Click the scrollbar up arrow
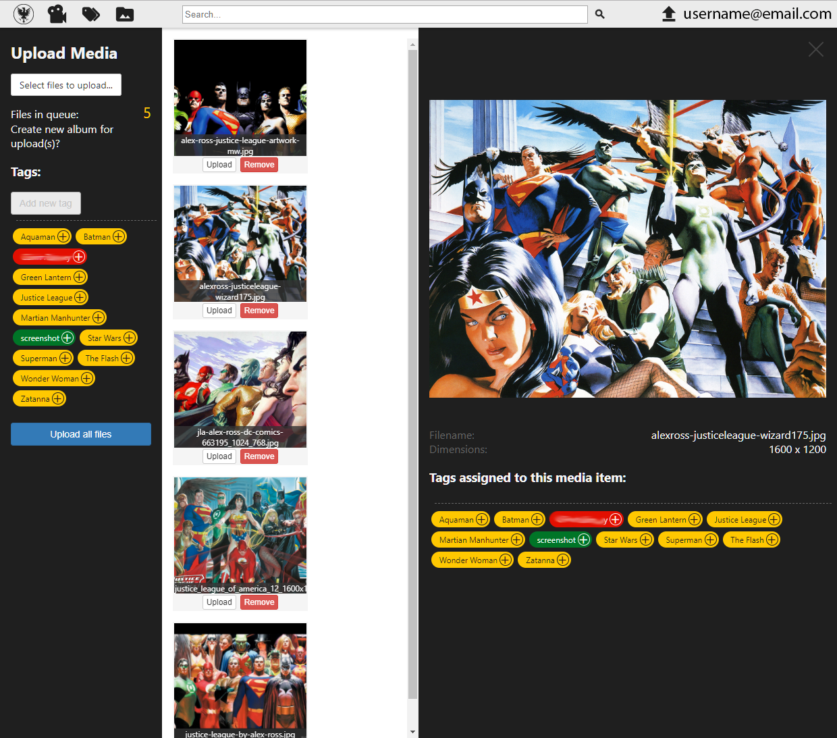Image resolution: width=837 pixels, height=738 pixels. tap(412, 45)
